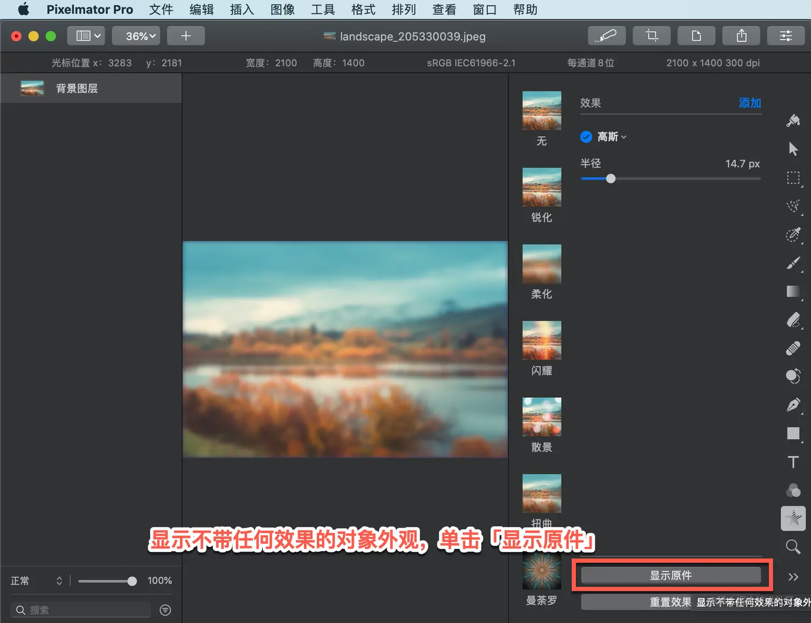Viewport: 811px width, 623px height.
Task: Select the Effects tool in sidebar
Action: (793, 518)
